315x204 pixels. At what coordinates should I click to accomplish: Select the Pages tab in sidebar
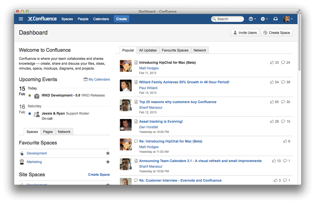[x=48, y=132]
